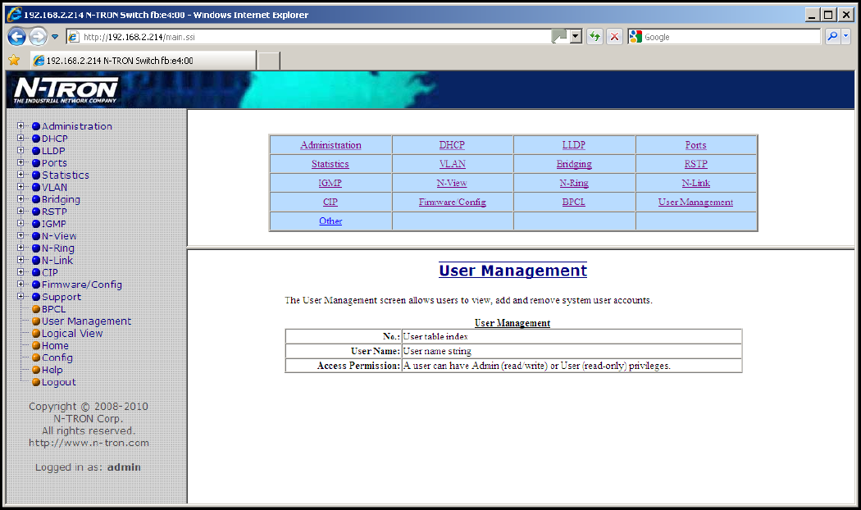Click the Favorites star icon
The height and width of the screenshot is (510, 861).
coord(14,61)
